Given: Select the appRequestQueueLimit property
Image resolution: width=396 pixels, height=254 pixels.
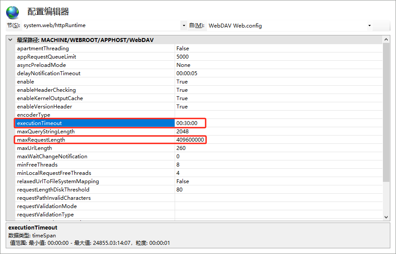Looking at the screenshot, I should point(46,57).
